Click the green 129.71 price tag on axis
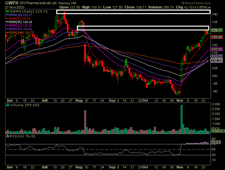This screenshot has width=225, height=170. click(x=217, y=30)
